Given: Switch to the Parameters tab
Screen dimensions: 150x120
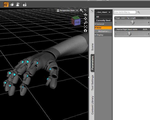Looking at the screenshot, I should point(92,63).
